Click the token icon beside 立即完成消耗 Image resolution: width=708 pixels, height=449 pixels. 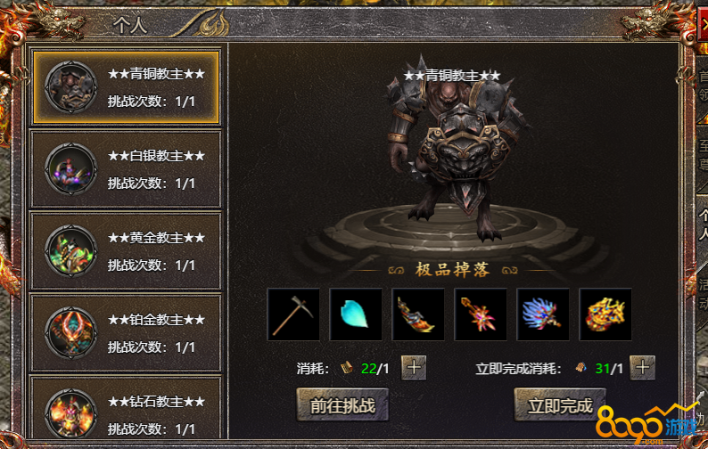pos(580,368)
